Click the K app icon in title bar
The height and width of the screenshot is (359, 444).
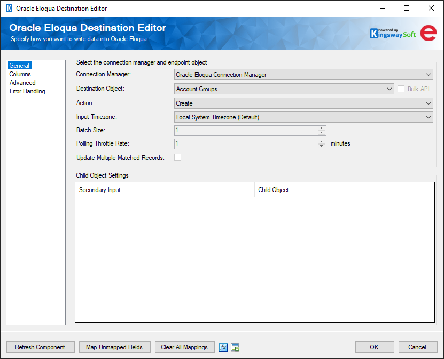(x=9, y=8)
